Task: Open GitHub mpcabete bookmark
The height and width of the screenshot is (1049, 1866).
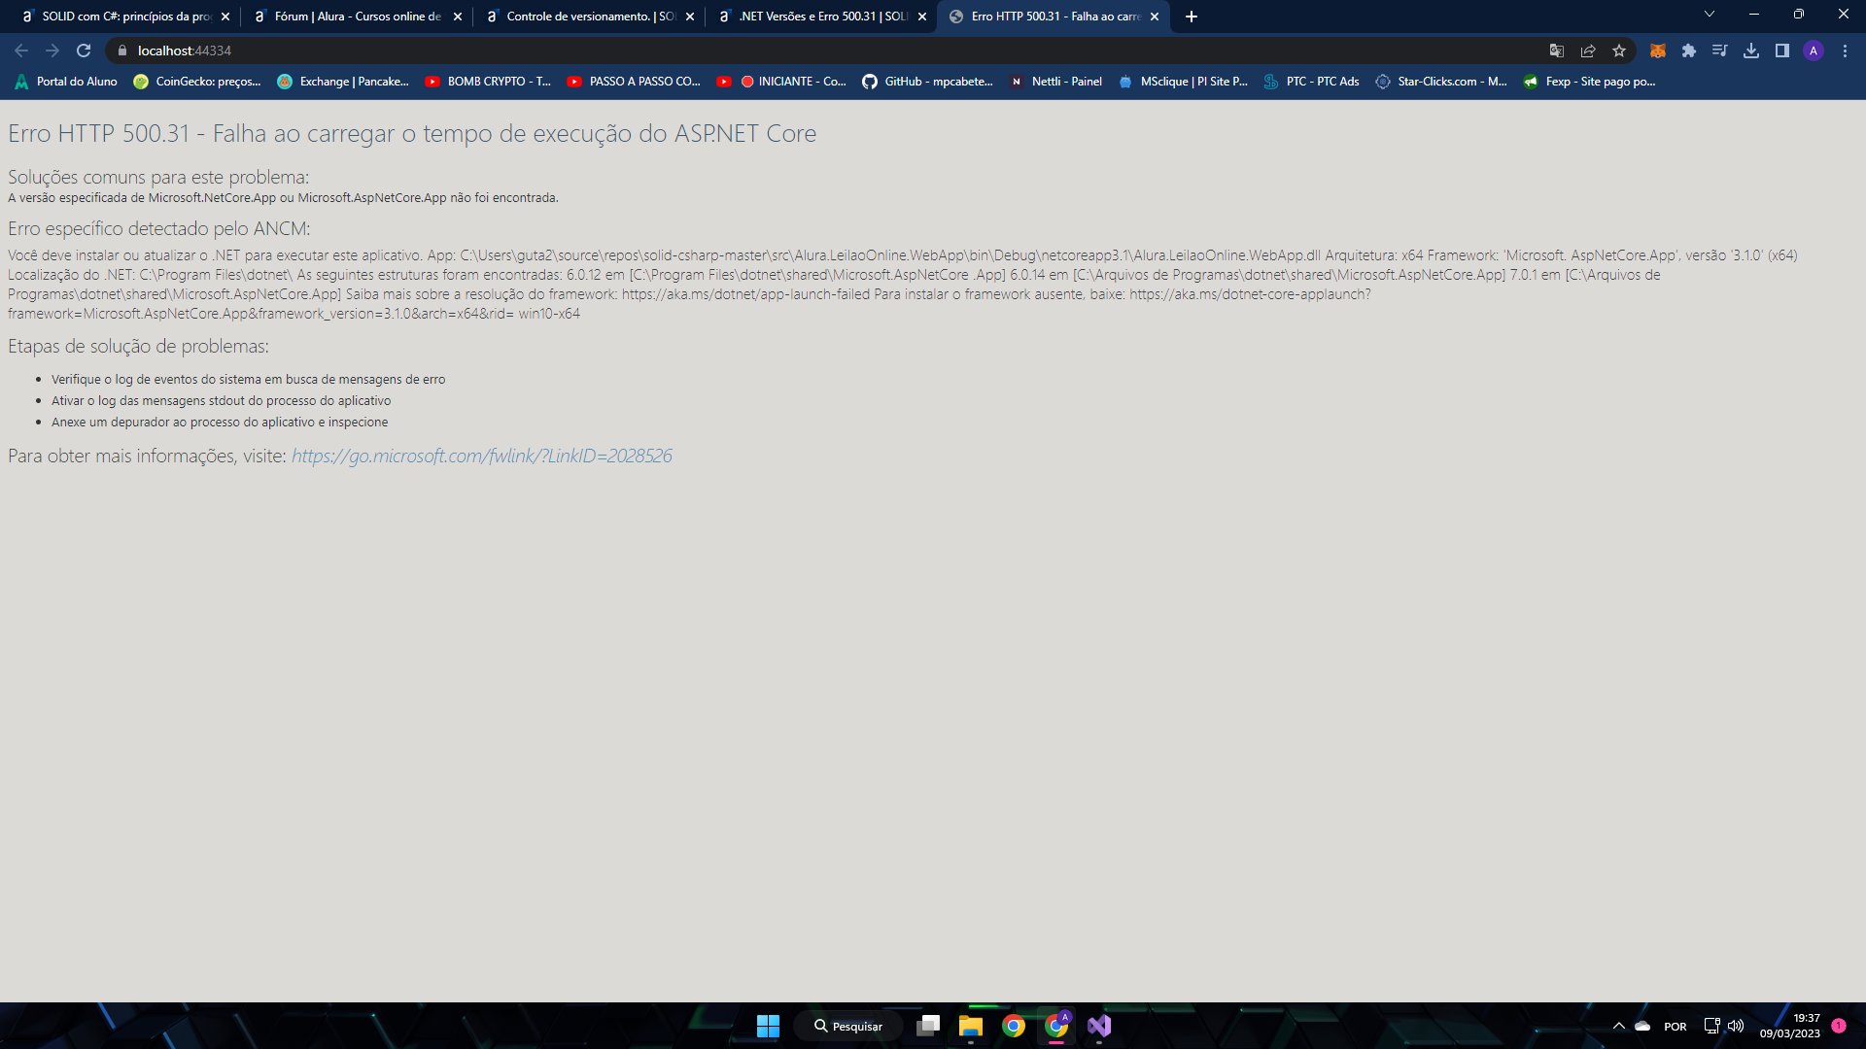Action: tap(927, 82)
